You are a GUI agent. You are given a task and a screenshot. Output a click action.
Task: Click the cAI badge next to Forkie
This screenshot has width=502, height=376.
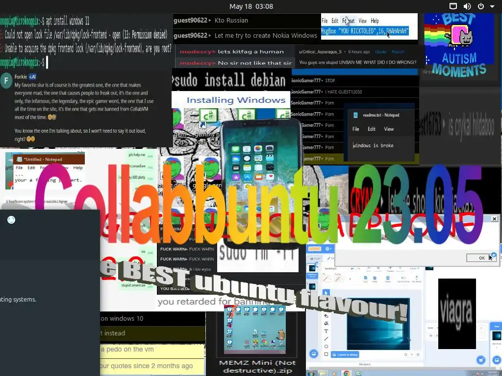point(33,77)
